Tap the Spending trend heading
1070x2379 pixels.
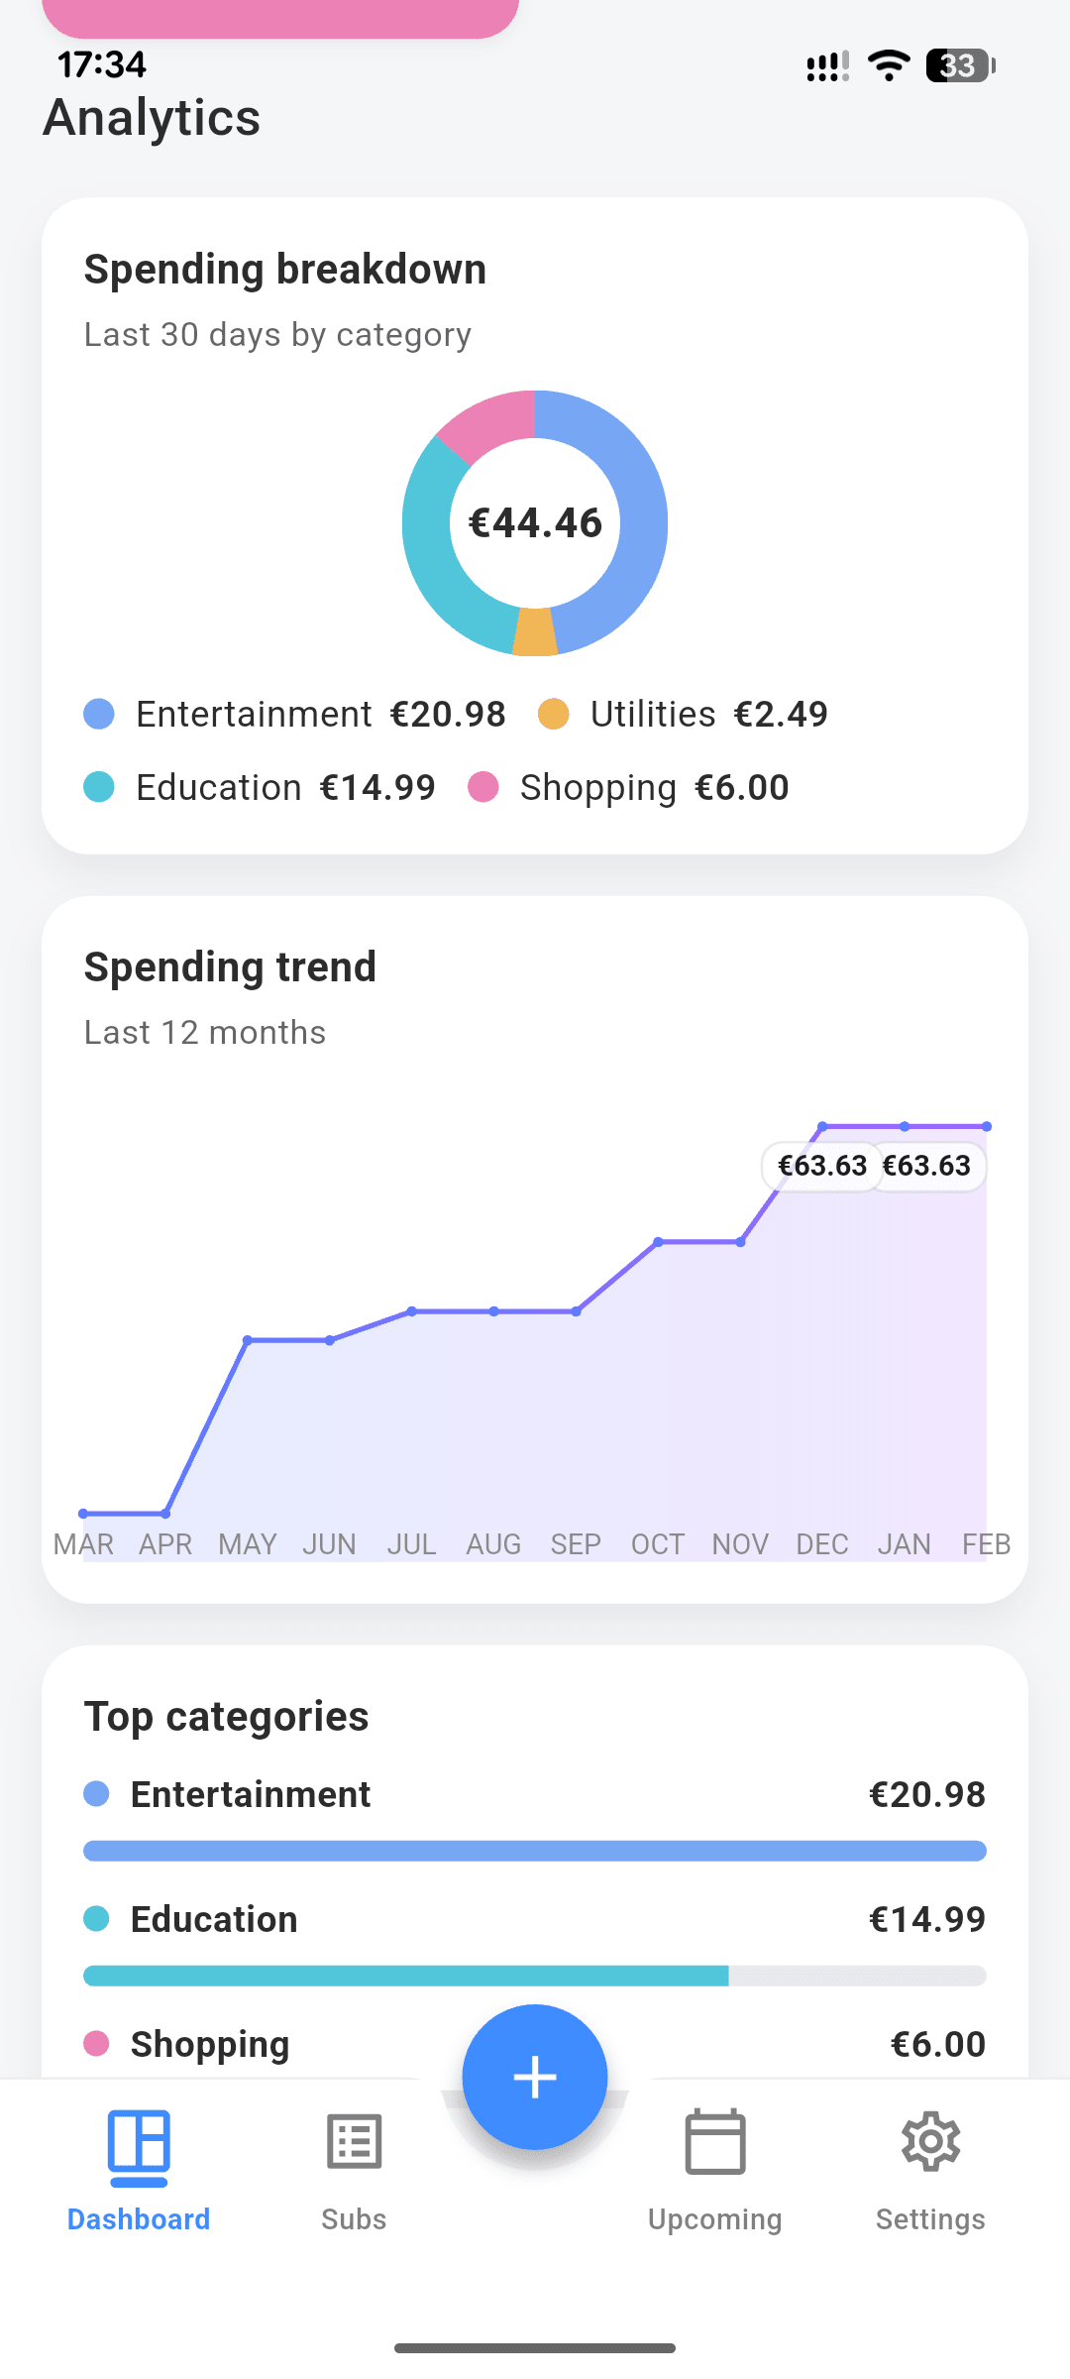point(230,966)
